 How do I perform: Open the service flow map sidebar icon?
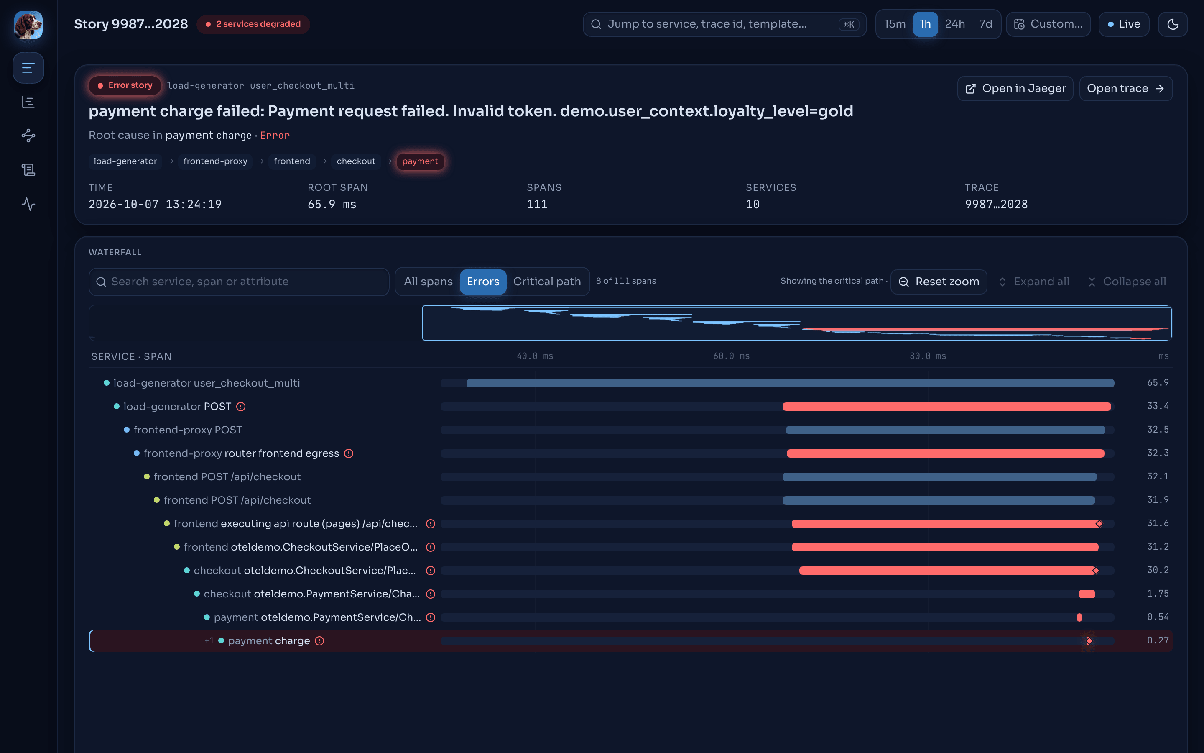point(28,136)
